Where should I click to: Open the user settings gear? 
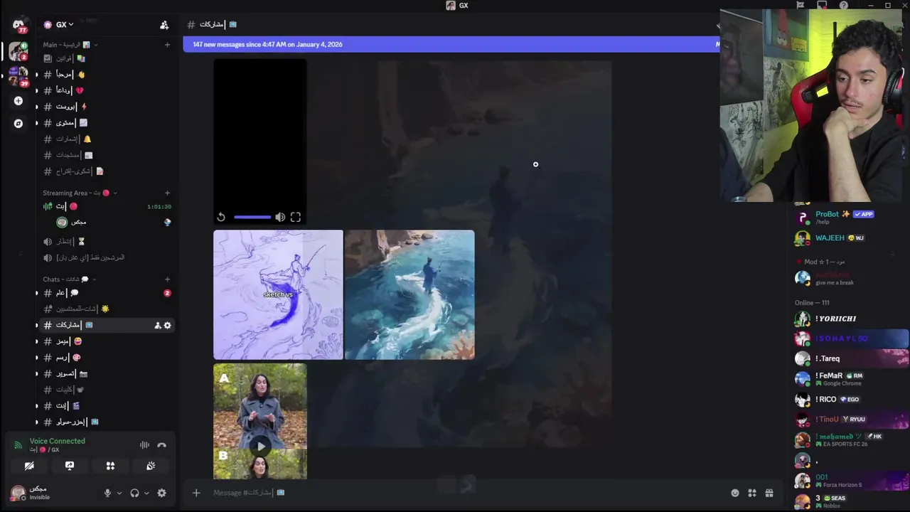tap(161, 493)
